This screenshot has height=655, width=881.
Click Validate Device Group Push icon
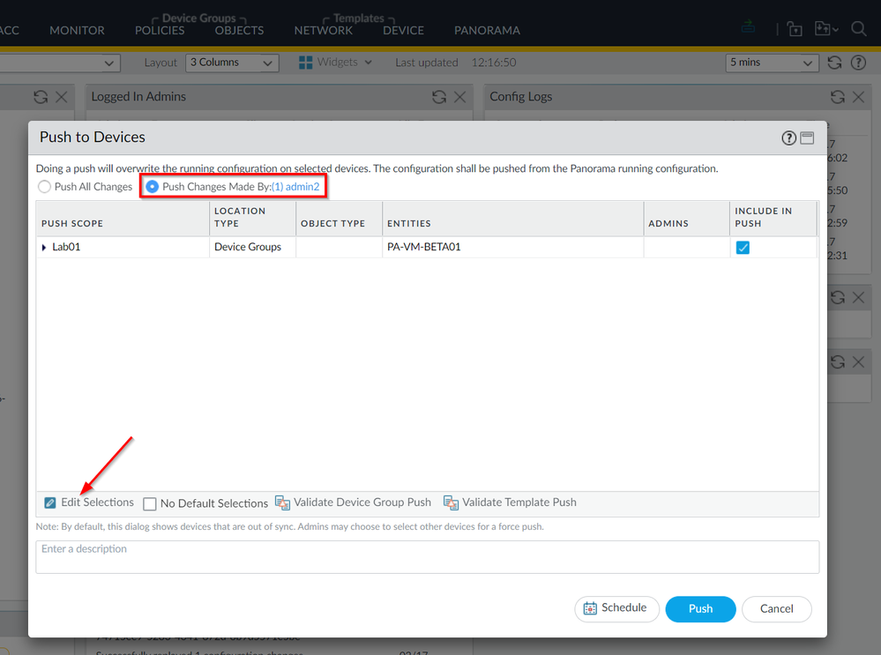(x=282, y=502)
